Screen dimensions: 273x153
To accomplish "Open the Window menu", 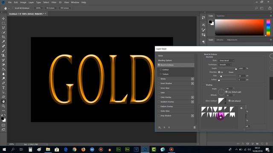I will [x=75, y=3].
